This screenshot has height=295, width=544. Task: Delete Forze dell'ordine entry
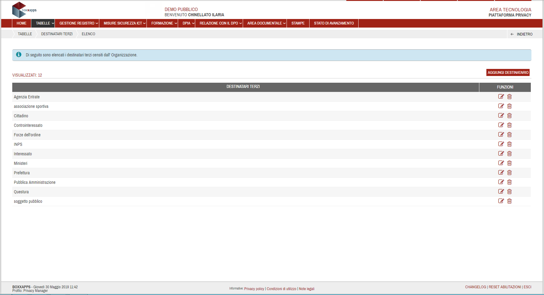509,134
